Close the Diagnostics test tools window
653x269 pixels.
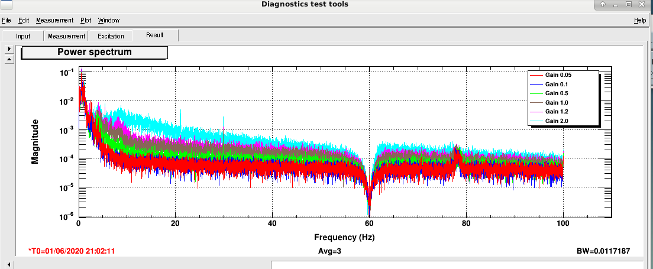coord(642,5)
